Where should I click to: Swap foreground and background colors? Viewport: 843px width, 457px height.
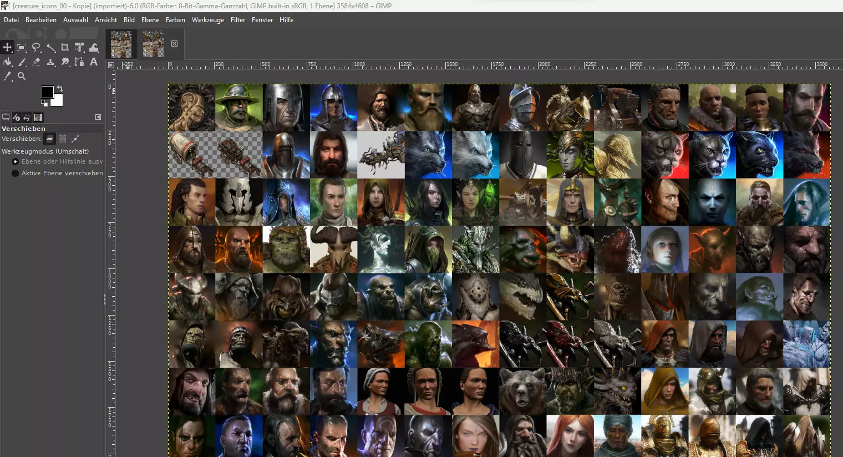coord(60,89)
